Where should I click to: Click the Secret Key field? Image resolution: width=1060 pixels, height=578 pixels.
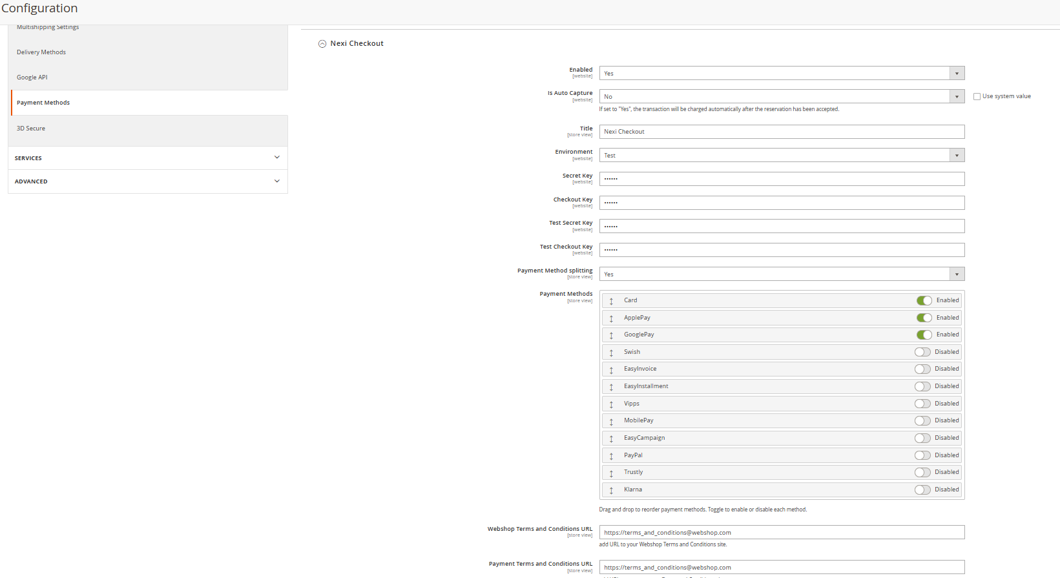pos(782,179)
